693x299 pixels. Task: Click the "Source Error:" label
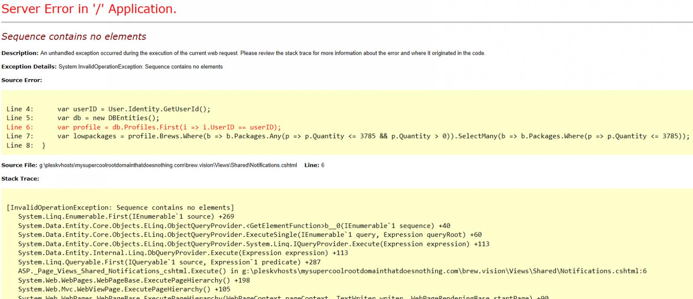[x=22, y=80]
